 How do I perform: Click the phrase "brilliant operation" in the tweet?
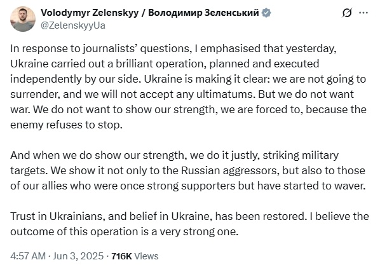point(161,64)
